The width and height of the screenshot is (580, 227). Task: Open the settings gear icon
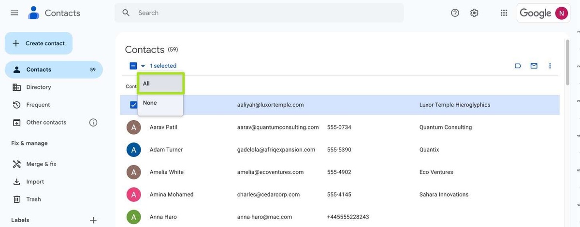474,13
